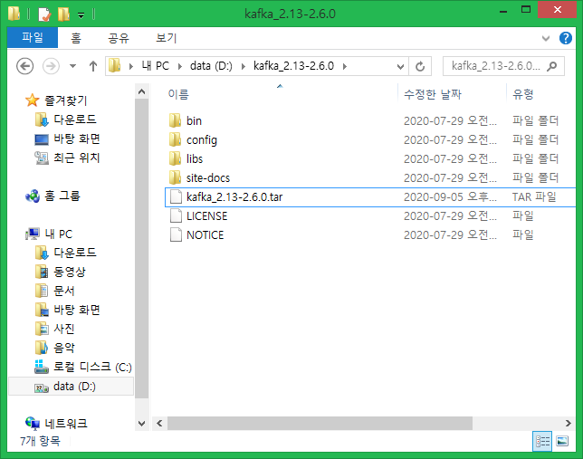Image resolution: width=583 pixels, height=459 pixels.
Task: Click the New Folder icon in title bar
Action: click(x=63, y=14)
